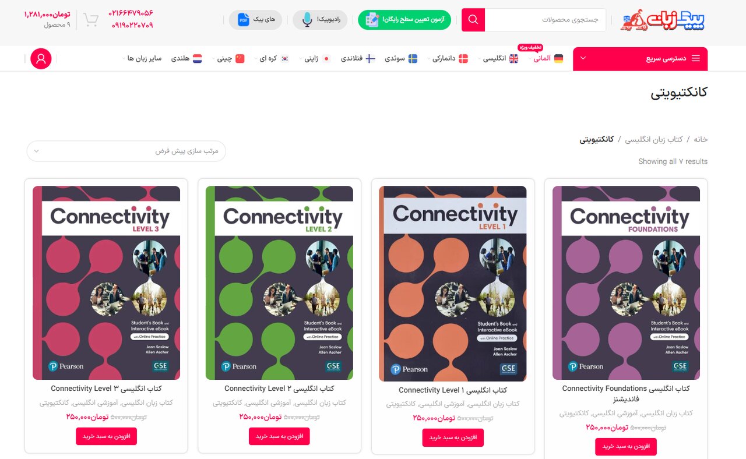Viewport: 746px width, 459px height.
Task: Open Connectivity Level 1 book cover
Action: tap(453, 284)
